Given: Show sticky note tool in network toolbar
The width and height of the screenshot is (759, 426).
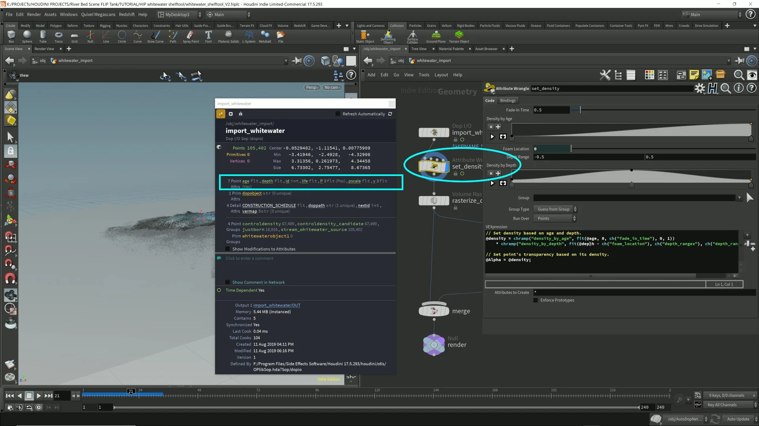Looking at the screenshot, I should click(694, 75).
